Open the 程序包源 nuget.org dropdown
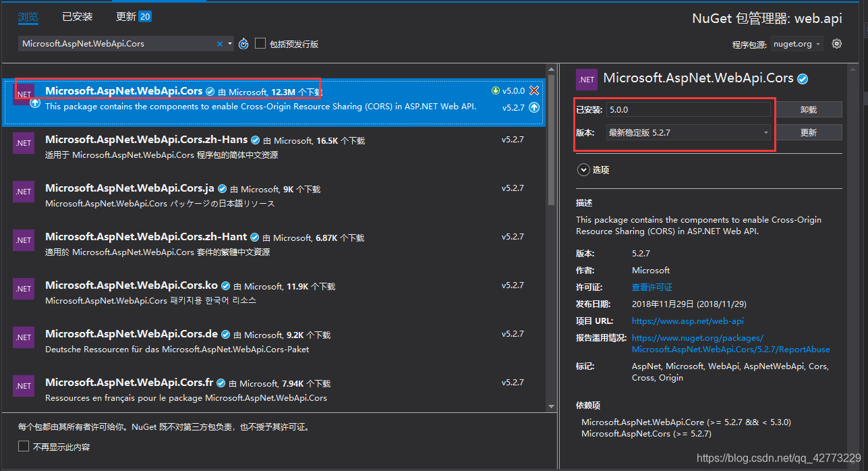This screenshot has width=868, height=471. (797, 44)
